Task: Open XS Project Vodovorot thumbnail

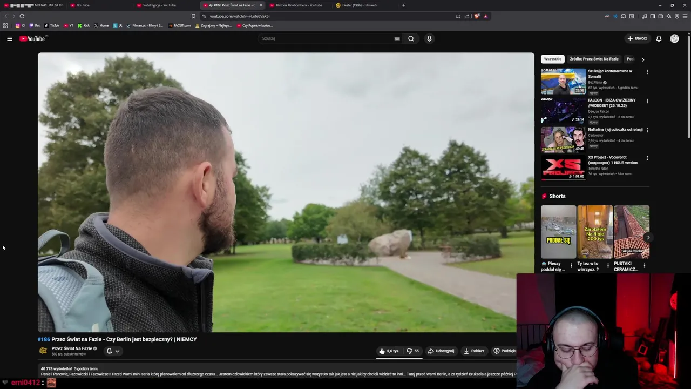Action: [x=563, y=167]
